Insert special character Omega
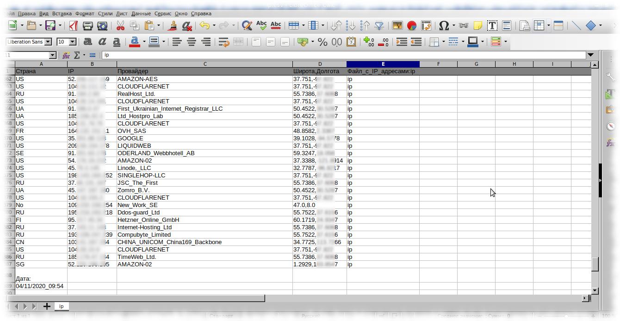The height and width of the screenshot is (321, 620). [x=444, y=25]
